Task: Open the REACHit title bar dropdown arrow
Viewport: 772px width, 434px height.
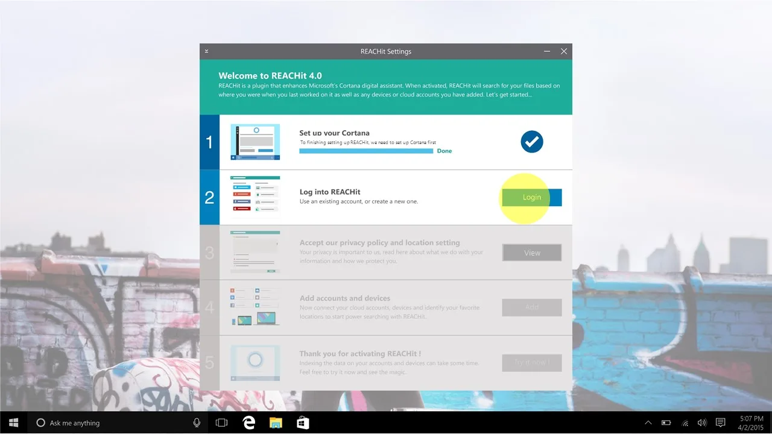Action: point(206,51)
